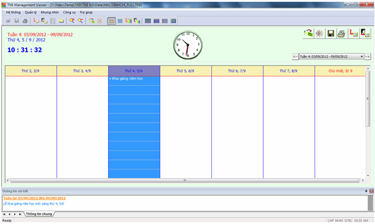Open the Công cụ menu
The image size is (375, 224).
[69, 12]
